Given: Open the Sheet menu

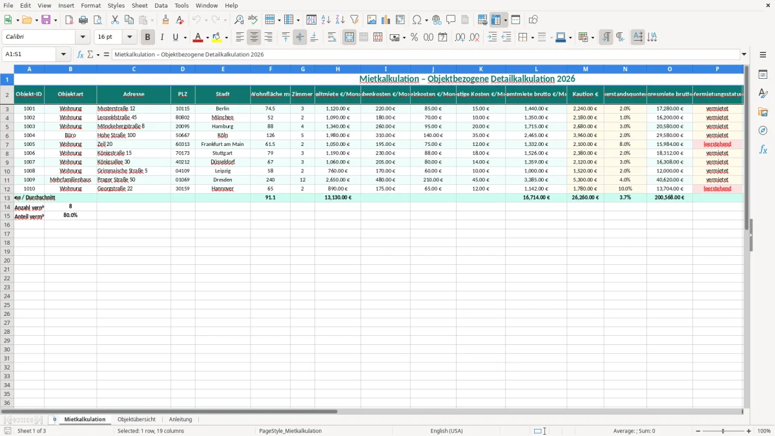Looking at the screenshot, I should point(139,5).
